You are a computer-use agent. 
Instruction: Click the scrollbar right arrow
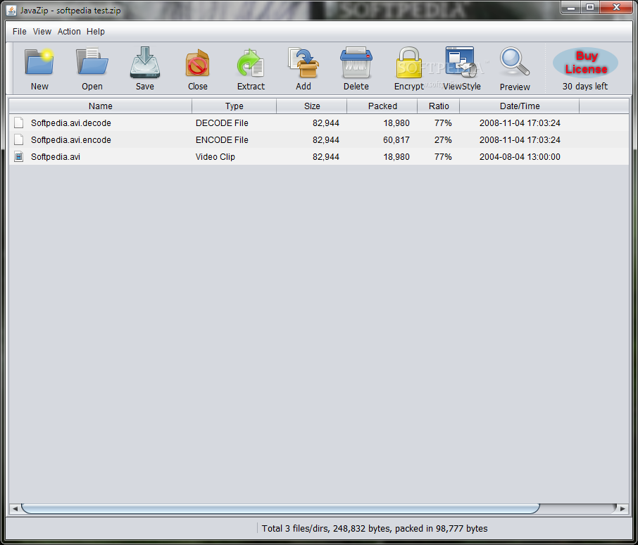pos(623,508)
